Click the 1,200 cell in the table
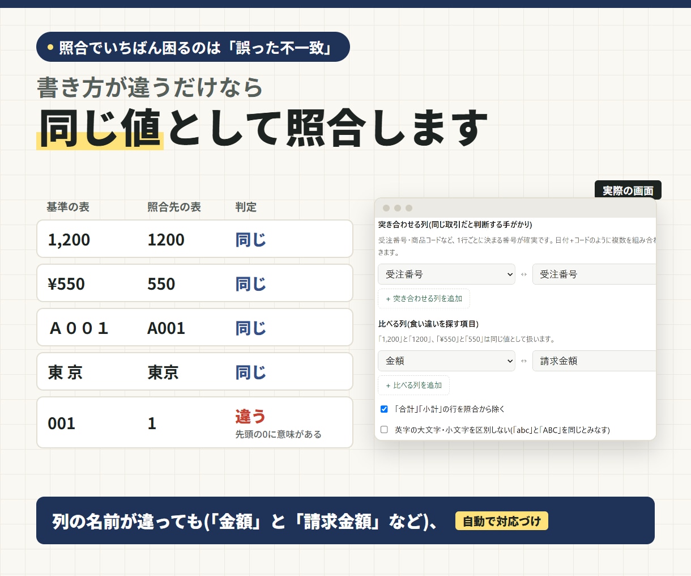 [69, 240]
